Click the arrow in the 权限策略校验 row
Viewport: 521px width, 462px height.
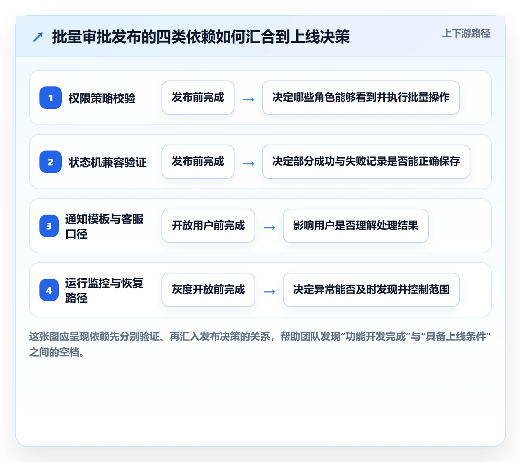(x=249, y=99)
